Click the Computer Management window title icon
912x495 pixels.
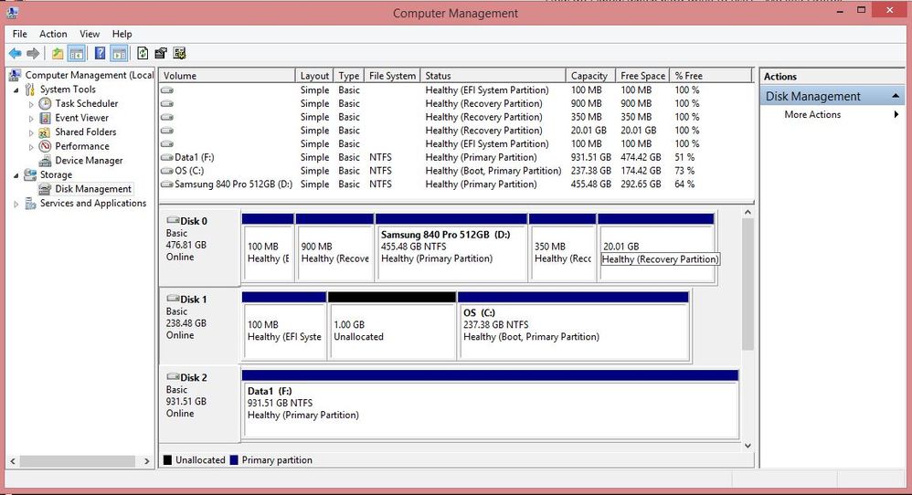point(12,12)
